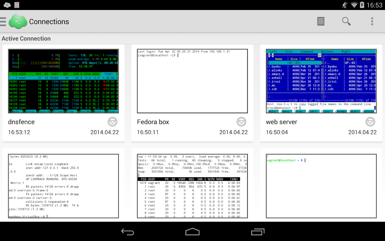Tap the muted volume icon in status bar
385x241 pixels.
click(x=344, y=5)
